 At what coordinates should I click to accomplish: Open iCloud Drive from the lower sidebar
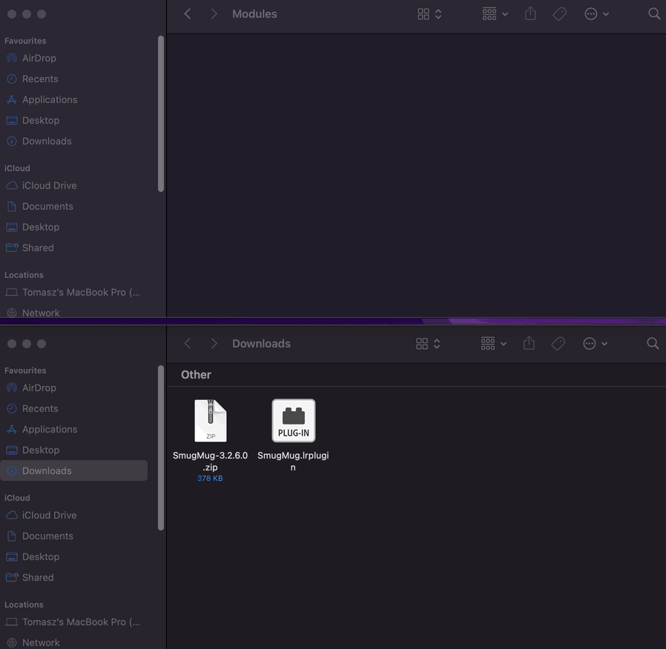tap(48, 515)
